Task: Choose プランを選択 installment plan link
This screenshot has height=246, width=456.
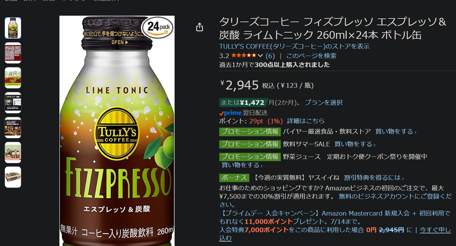Action: click(324, 103)
